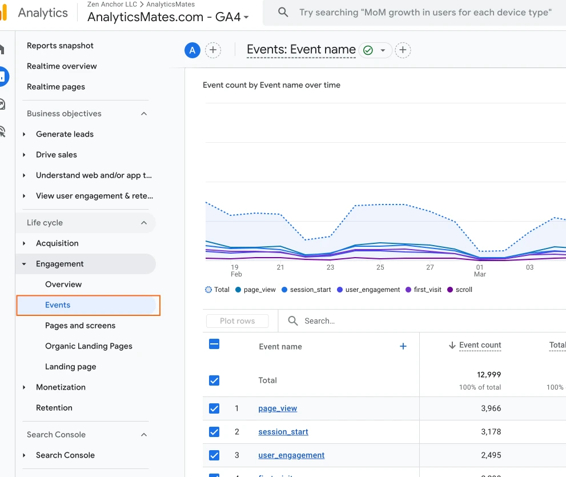Screen dimensions: 566x477
Task: Sort by the Event count column
Action: [480, 345]
